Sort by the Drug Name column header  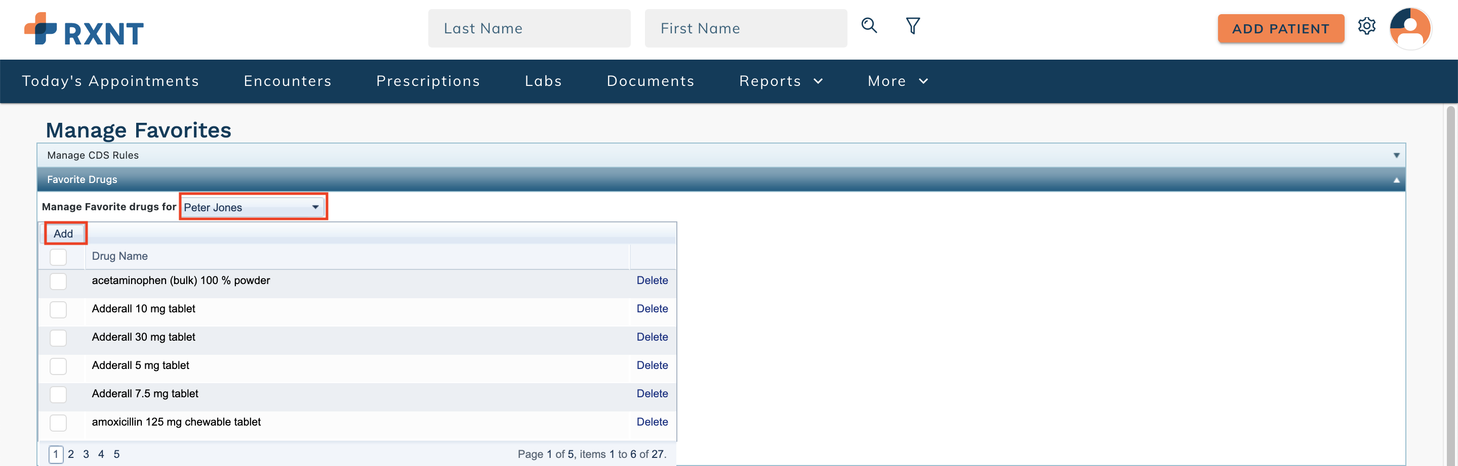[120, 256]
